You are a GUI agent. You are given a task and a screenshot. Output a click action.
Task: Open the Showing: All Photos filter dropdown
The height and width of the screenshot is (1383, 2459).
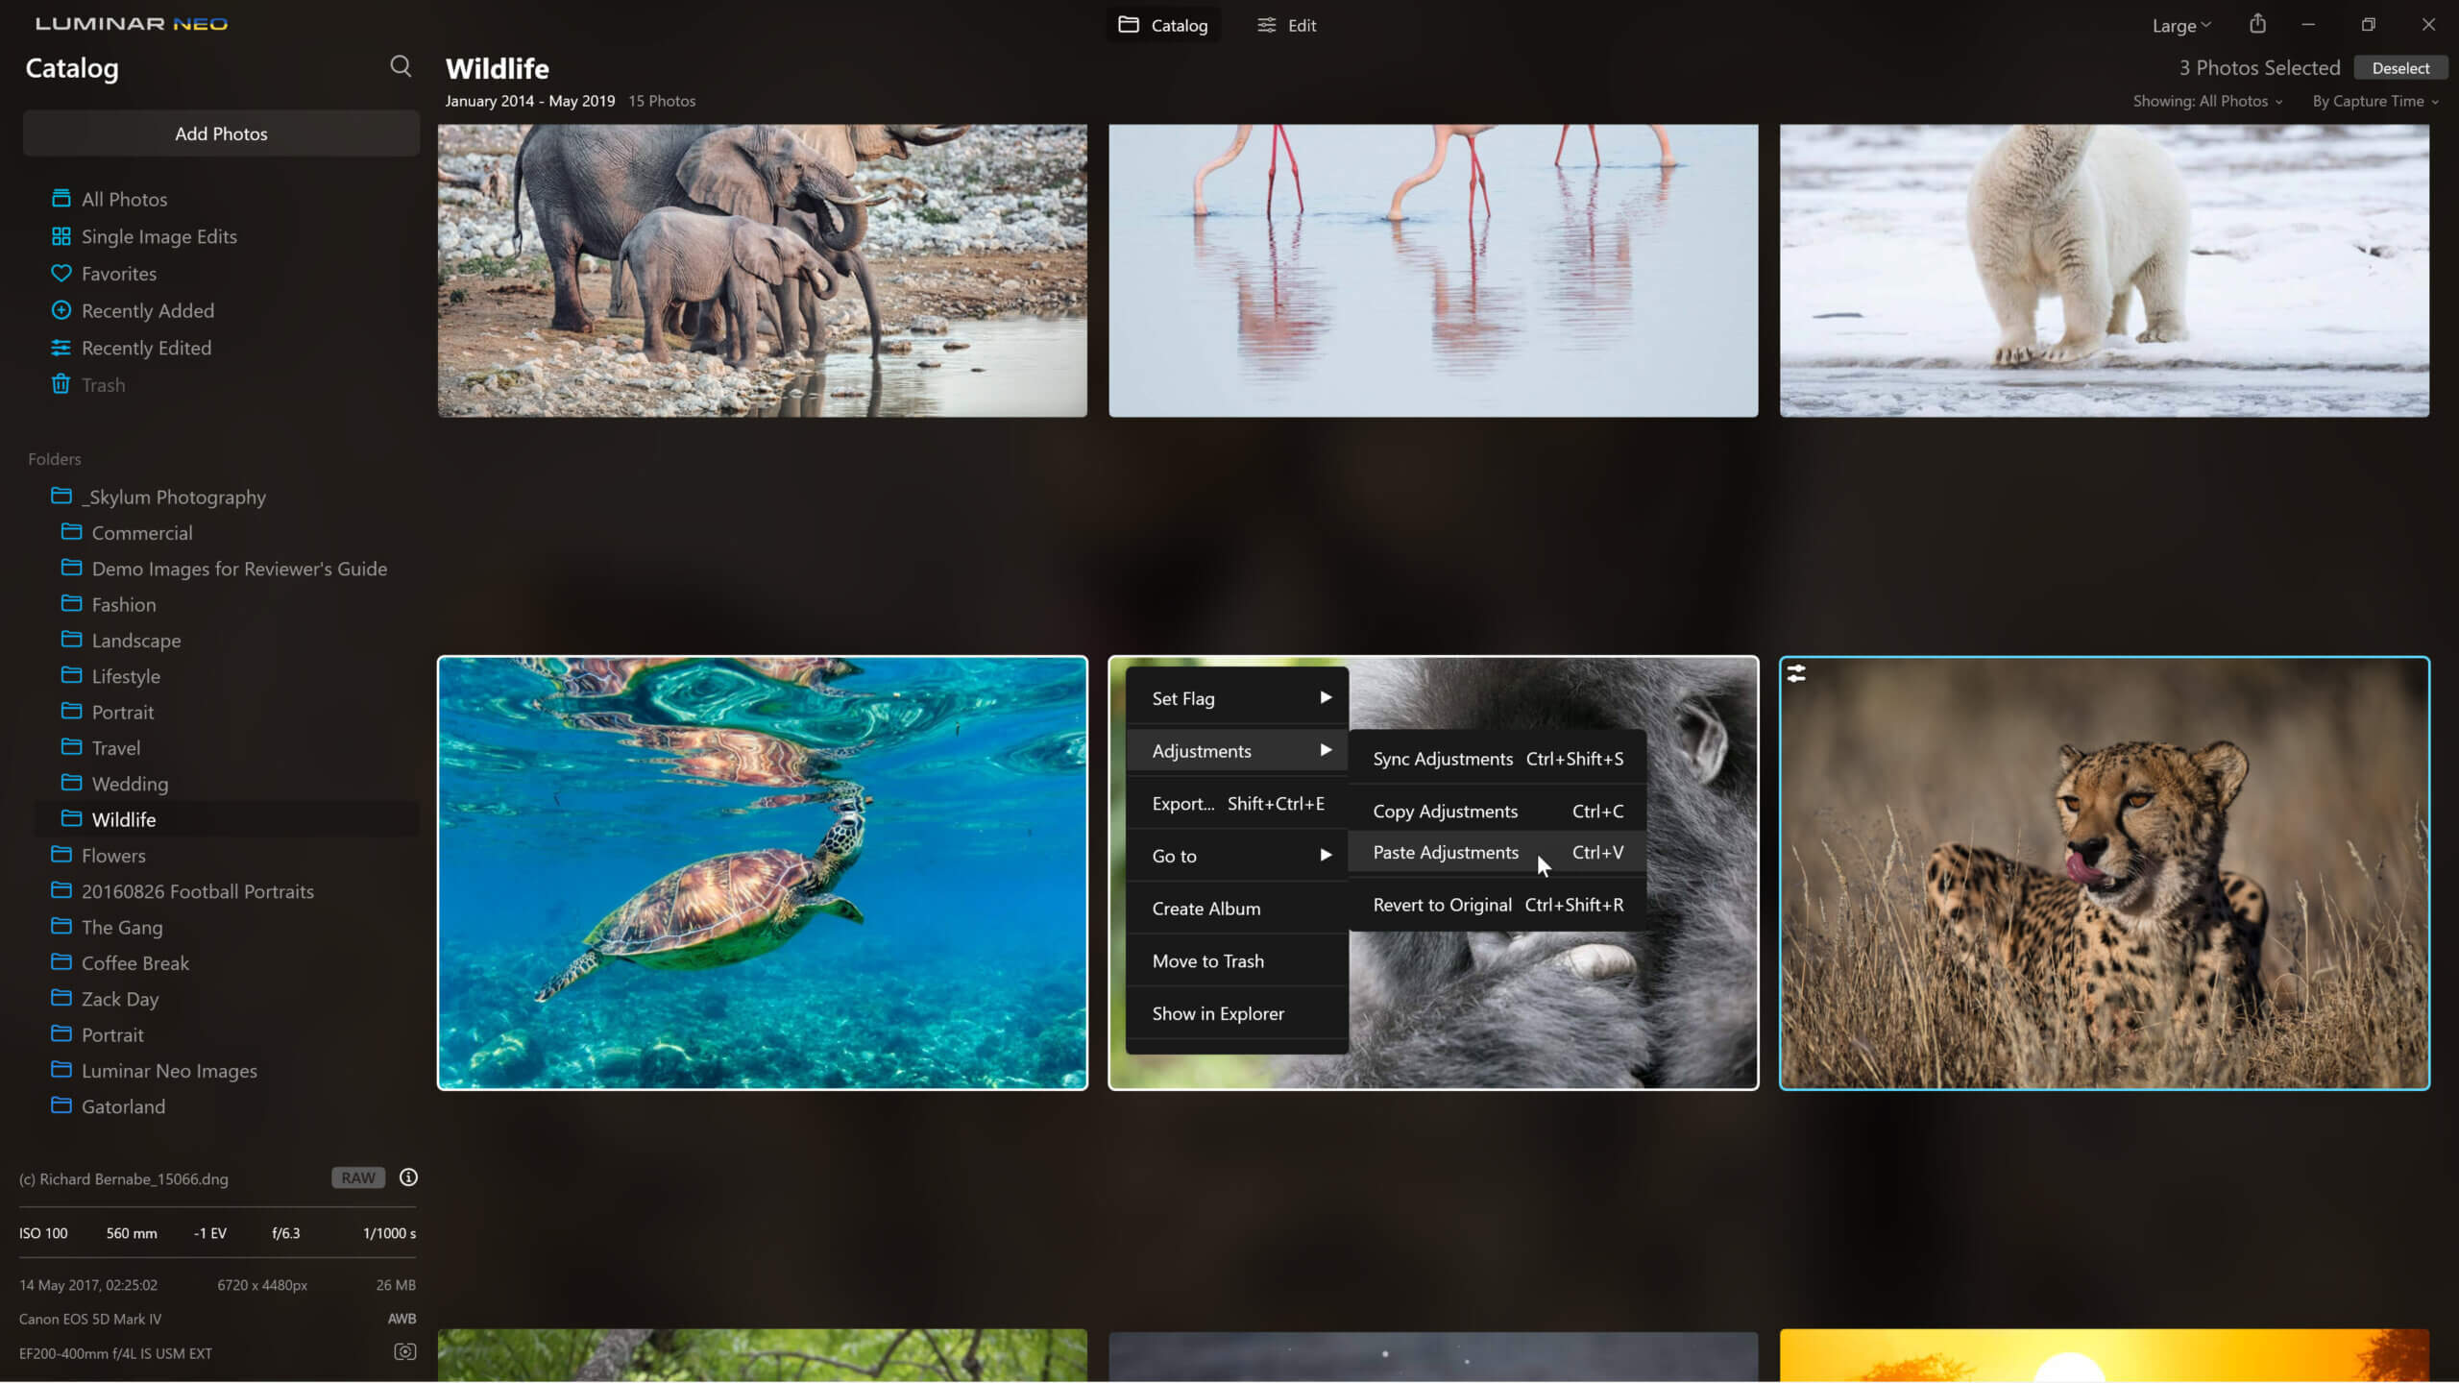tap(2207, 101)
